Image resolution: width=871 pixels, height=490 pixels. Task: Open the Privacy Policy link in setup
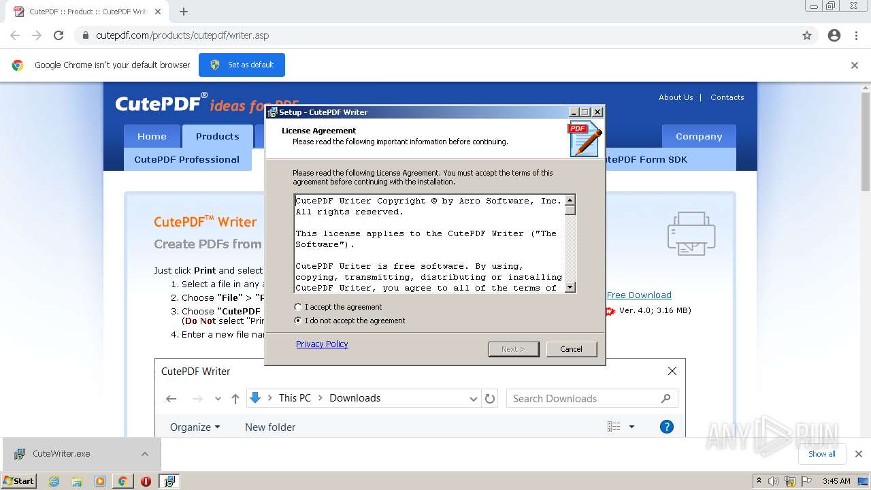(322, 344)
